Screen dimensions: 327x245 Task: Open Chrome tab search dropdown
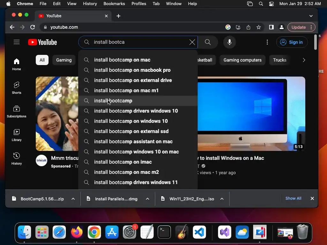click(x=311, y=16)
